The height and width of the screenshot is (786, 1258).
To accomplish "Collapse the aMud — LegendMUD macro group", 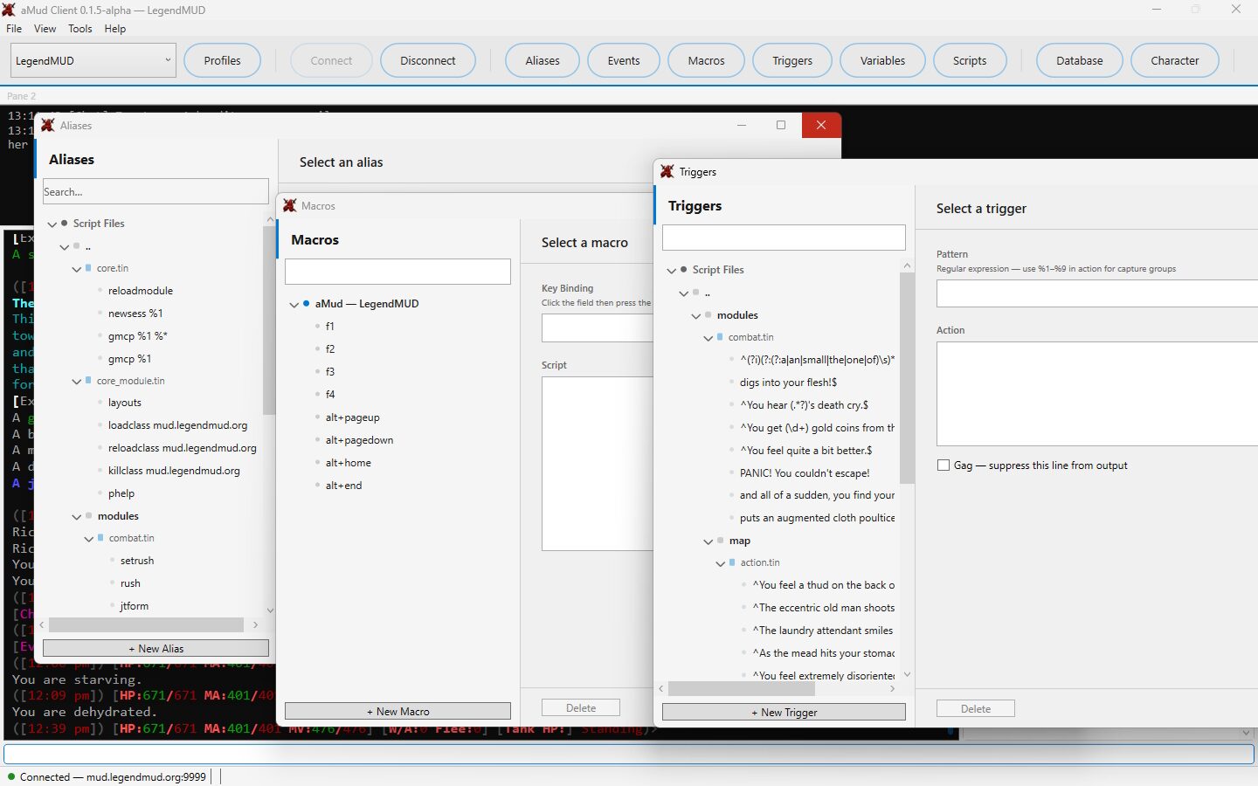I will (294, 305).
